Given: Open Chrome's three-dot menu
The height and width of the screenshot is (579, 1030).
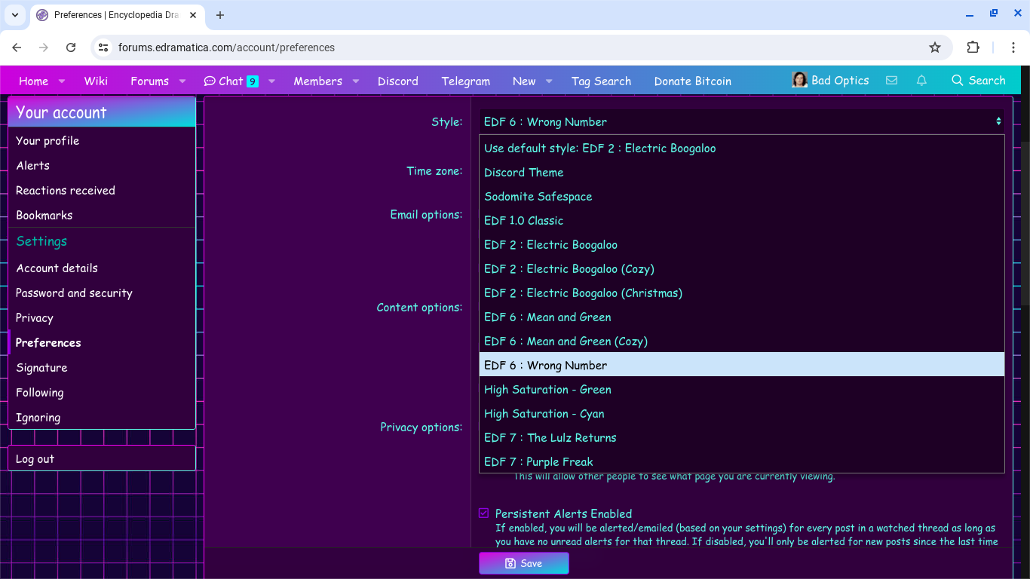Looking at the screenshot, I should point(1013,47).
